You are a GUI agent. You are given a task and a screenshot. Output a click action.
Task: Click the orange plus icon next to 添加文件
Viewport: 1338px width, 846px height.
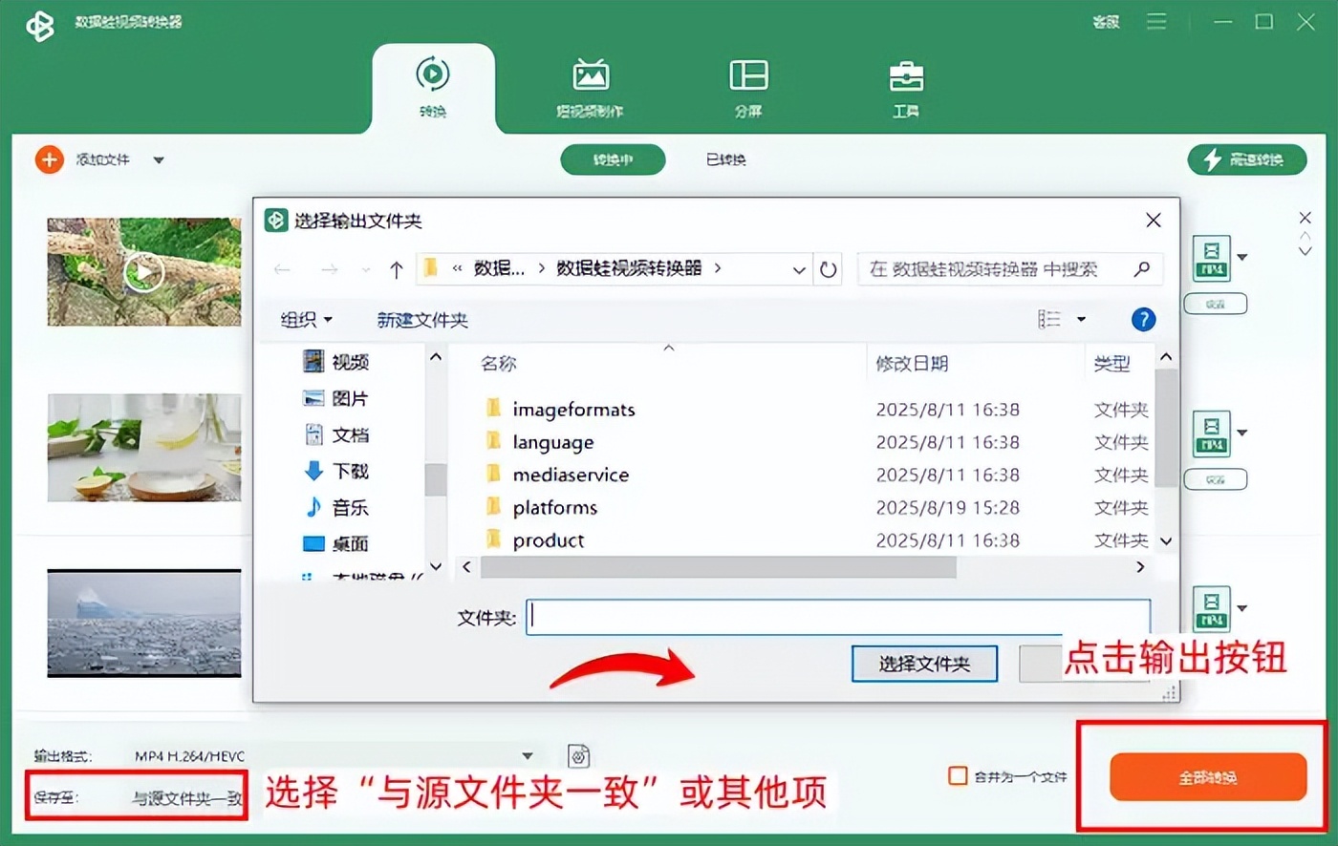click(x=49, y=159)
